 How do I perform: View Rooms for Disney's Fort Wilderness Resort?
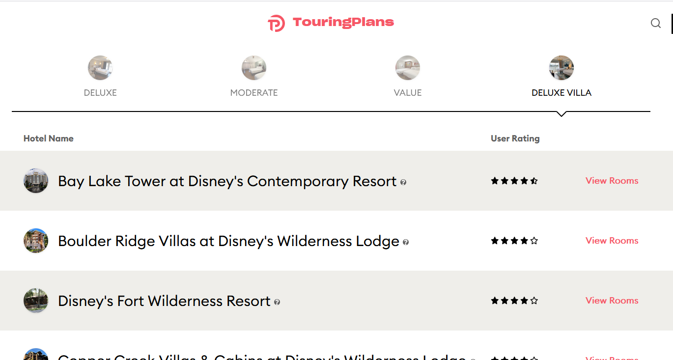click(x=612, y=301)
